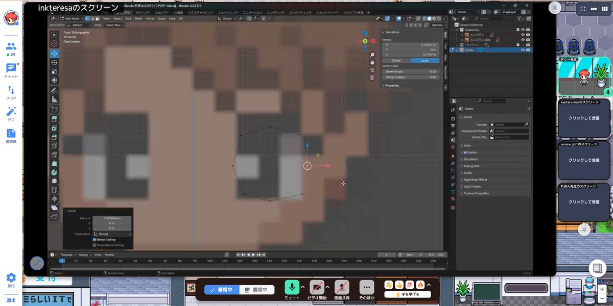The width and height of the screenshot is (613, 306).
Task: Open the Options dropdown in viewport header
Action: click(x=438, y=24)
